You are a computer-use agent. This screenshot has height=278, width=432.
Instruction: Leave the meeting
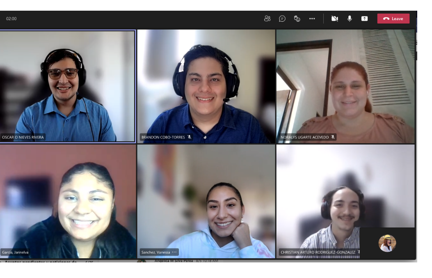pos(393,18)
